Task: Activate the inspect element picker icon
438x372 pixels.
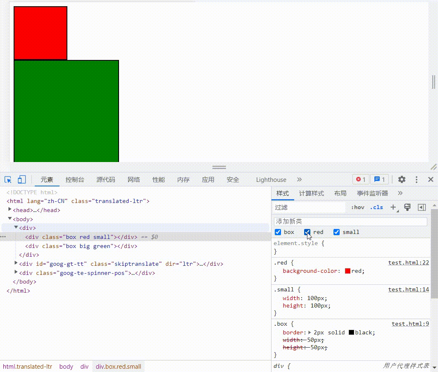Action: click(x=8, y=179)
